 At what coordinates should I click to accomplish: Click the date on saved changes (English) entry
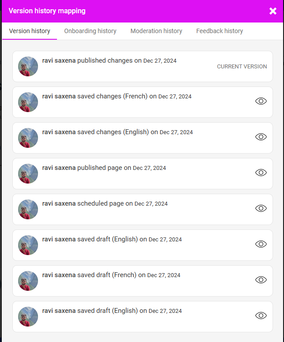(176, 132)
